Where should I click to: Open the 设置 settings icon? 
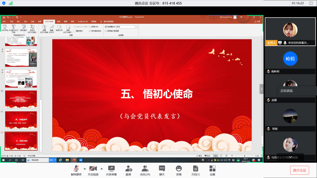coord(212,169)
